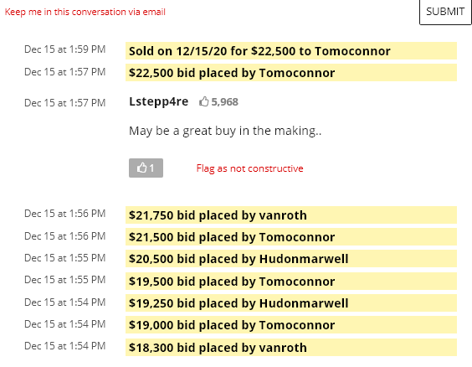Open the Lstepp4re user profile
The height and width of the screenshot is (367, 472).
(159, 101)
